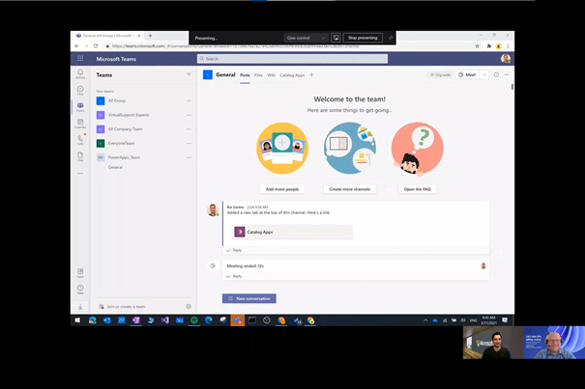Open the Windows Start menu

click(x=77, y=320)
